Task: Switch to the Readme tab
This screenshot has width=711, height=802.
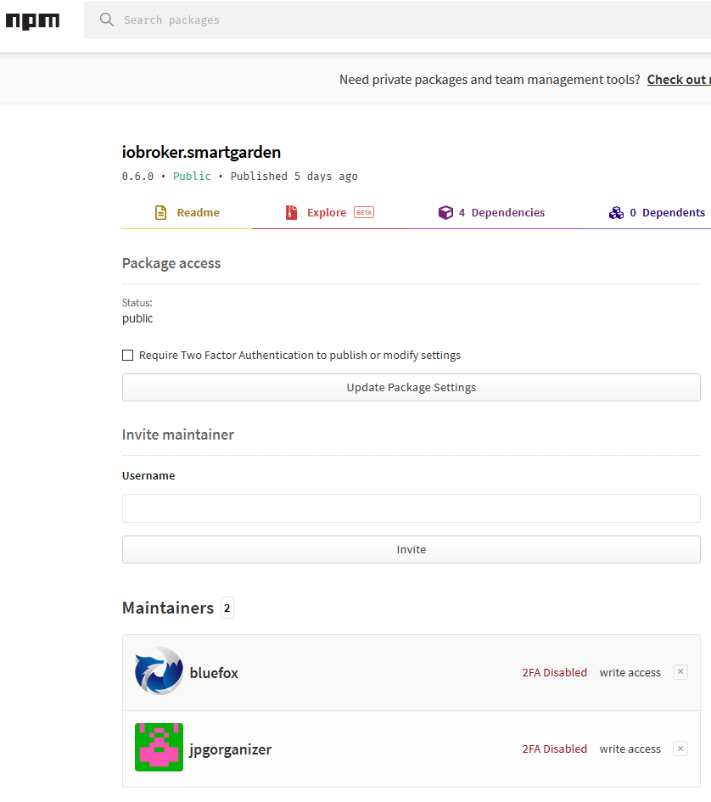Action: (188, 213)
